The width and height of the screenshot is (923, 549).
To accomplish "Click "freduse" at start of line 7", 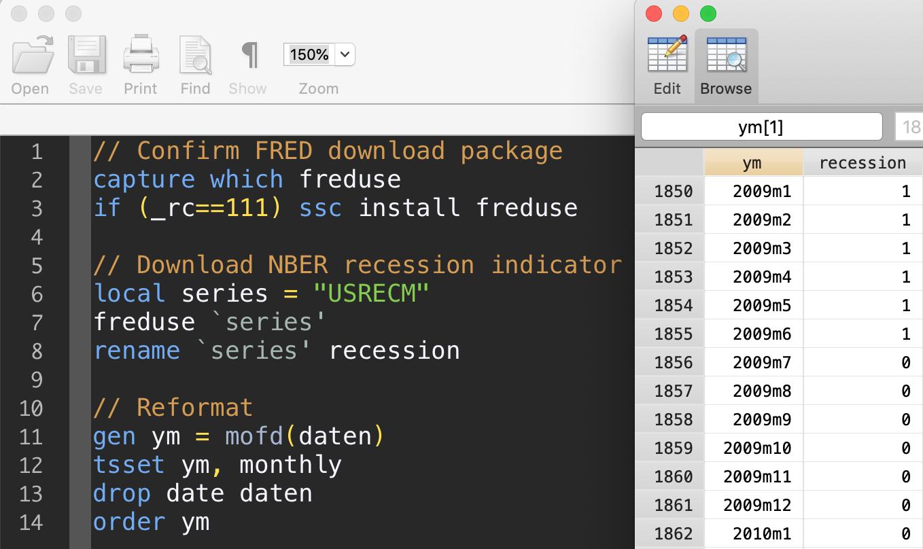I will pos(144,322).
